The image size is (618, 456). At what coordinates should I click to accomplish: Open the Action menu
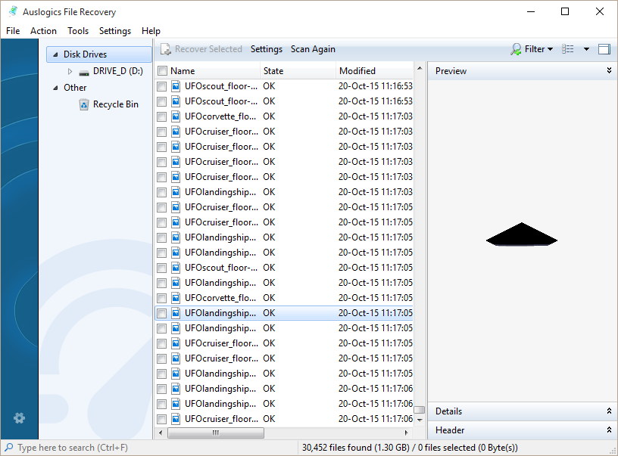43,31
